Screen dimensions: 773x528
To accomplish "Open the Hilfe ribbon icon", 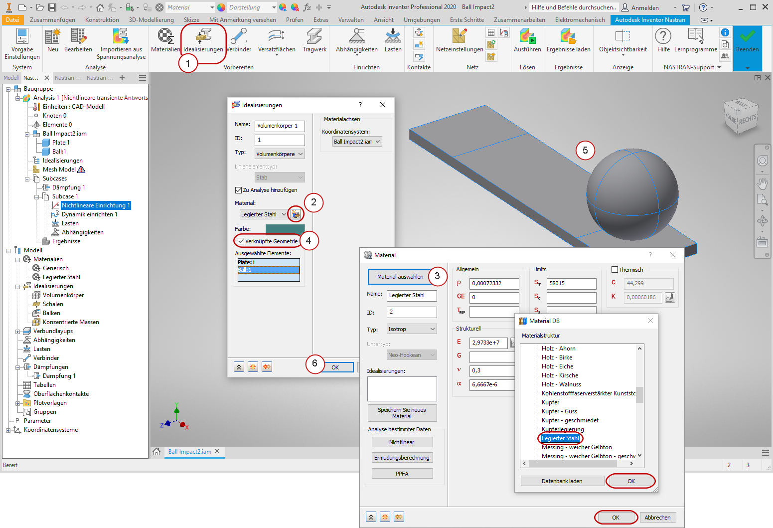I will (663, 40).
